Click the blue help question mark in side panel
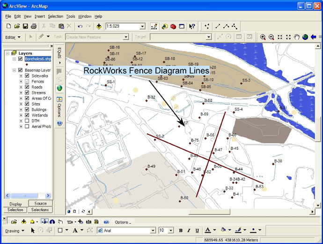This screenshot has height=244, width=323. point(59,123)
